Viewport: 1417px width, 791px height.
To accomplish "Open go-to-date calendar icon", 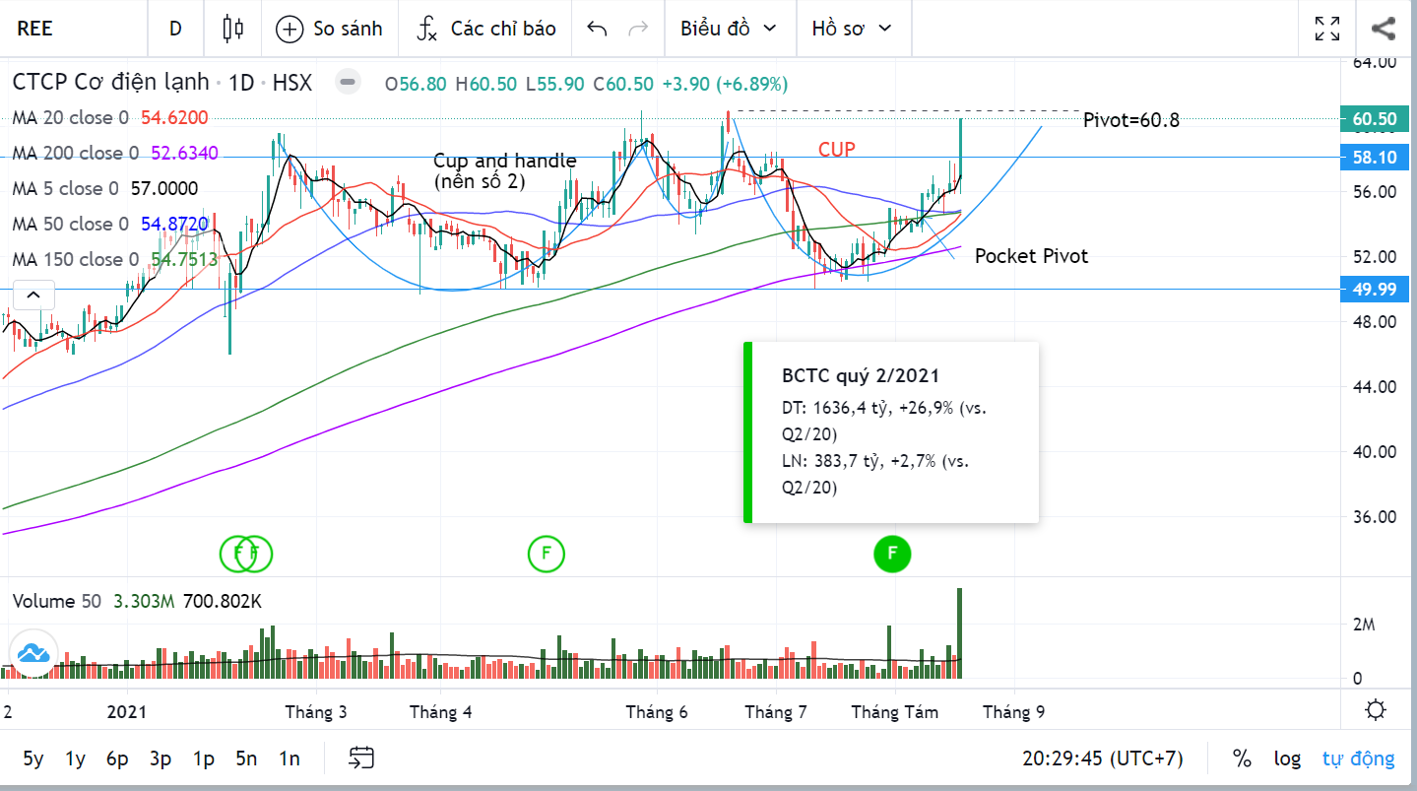I will (361, 758).
